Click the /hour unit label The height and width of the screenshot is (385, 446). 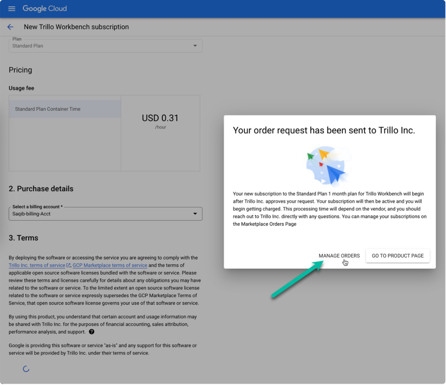coord(161,127)
